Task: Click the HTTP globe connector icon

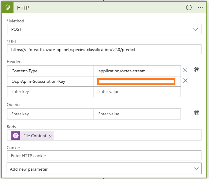Action: pyautogui.click(x=8, y=8)
